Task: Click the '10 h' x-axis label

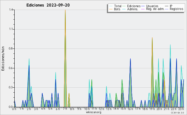Action: (x=87, y=109)
